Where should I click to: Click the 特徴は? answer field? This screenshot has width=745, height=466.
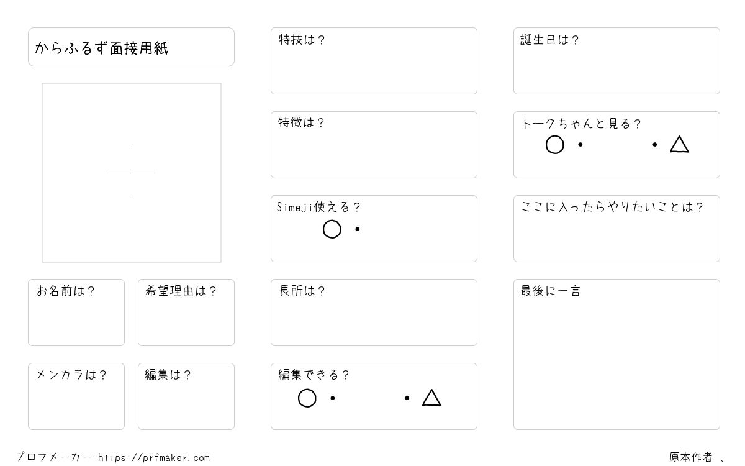coord(374,145)
